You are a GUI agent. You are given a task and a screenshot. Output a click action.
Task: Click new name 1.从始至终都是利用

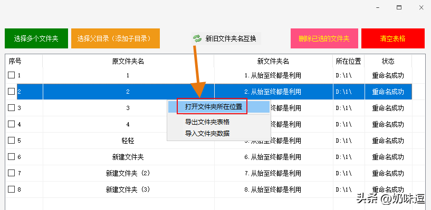273,76
